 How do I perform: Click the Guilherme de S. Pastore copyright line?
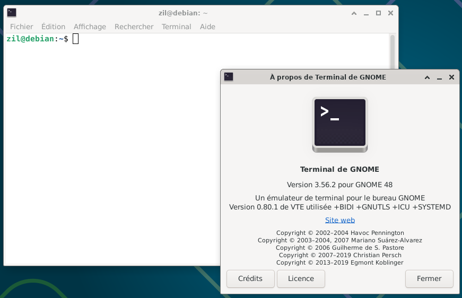click(x=340, y=248)
